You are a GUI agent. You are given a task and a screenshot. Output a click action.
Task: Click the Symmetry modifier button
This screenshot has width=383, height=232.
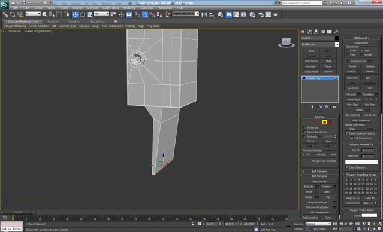(311, 66)
